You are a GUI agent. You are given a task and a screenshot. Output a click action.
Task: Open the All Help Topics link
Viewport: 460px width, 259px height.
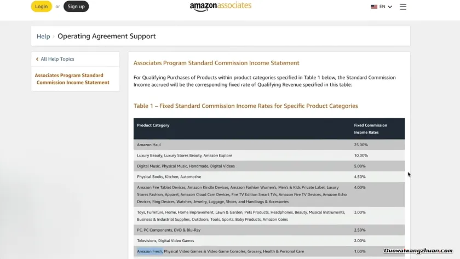tap(57, 59)
